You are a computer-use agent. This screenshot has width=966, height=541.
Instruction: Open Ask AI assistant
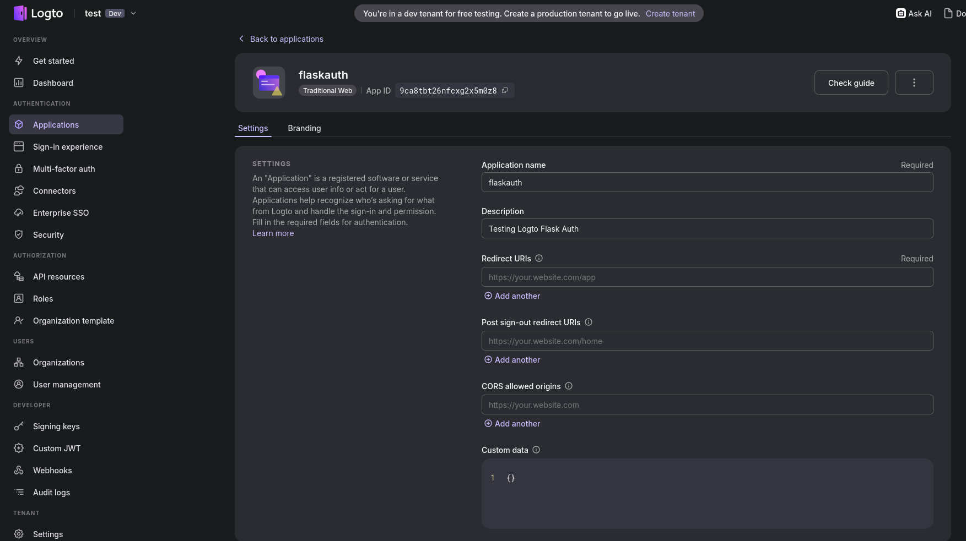point(914,14)
